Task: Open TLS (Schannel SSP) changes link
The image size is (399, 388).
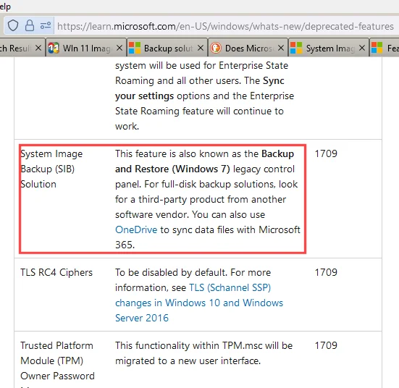Action: click(x=199, y=303)
